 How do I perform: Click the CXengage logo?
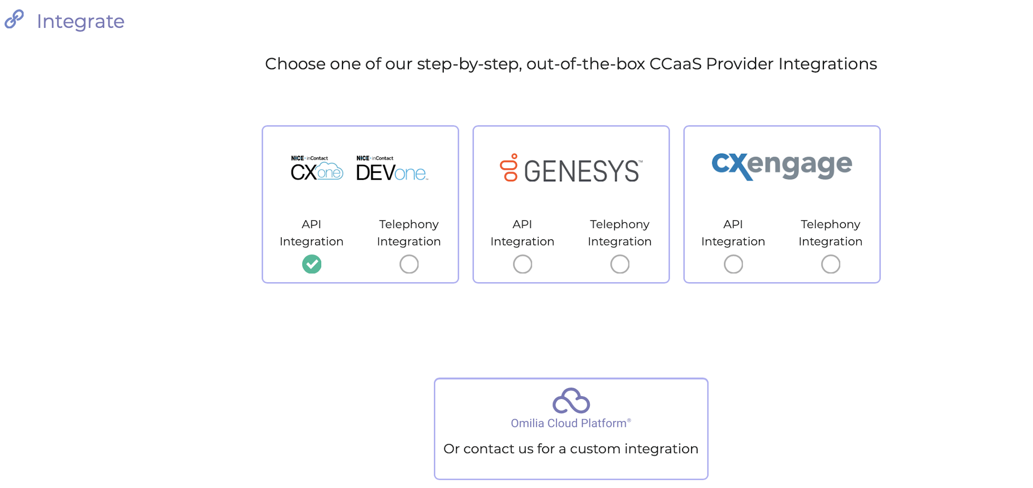[x=782, y=166]
